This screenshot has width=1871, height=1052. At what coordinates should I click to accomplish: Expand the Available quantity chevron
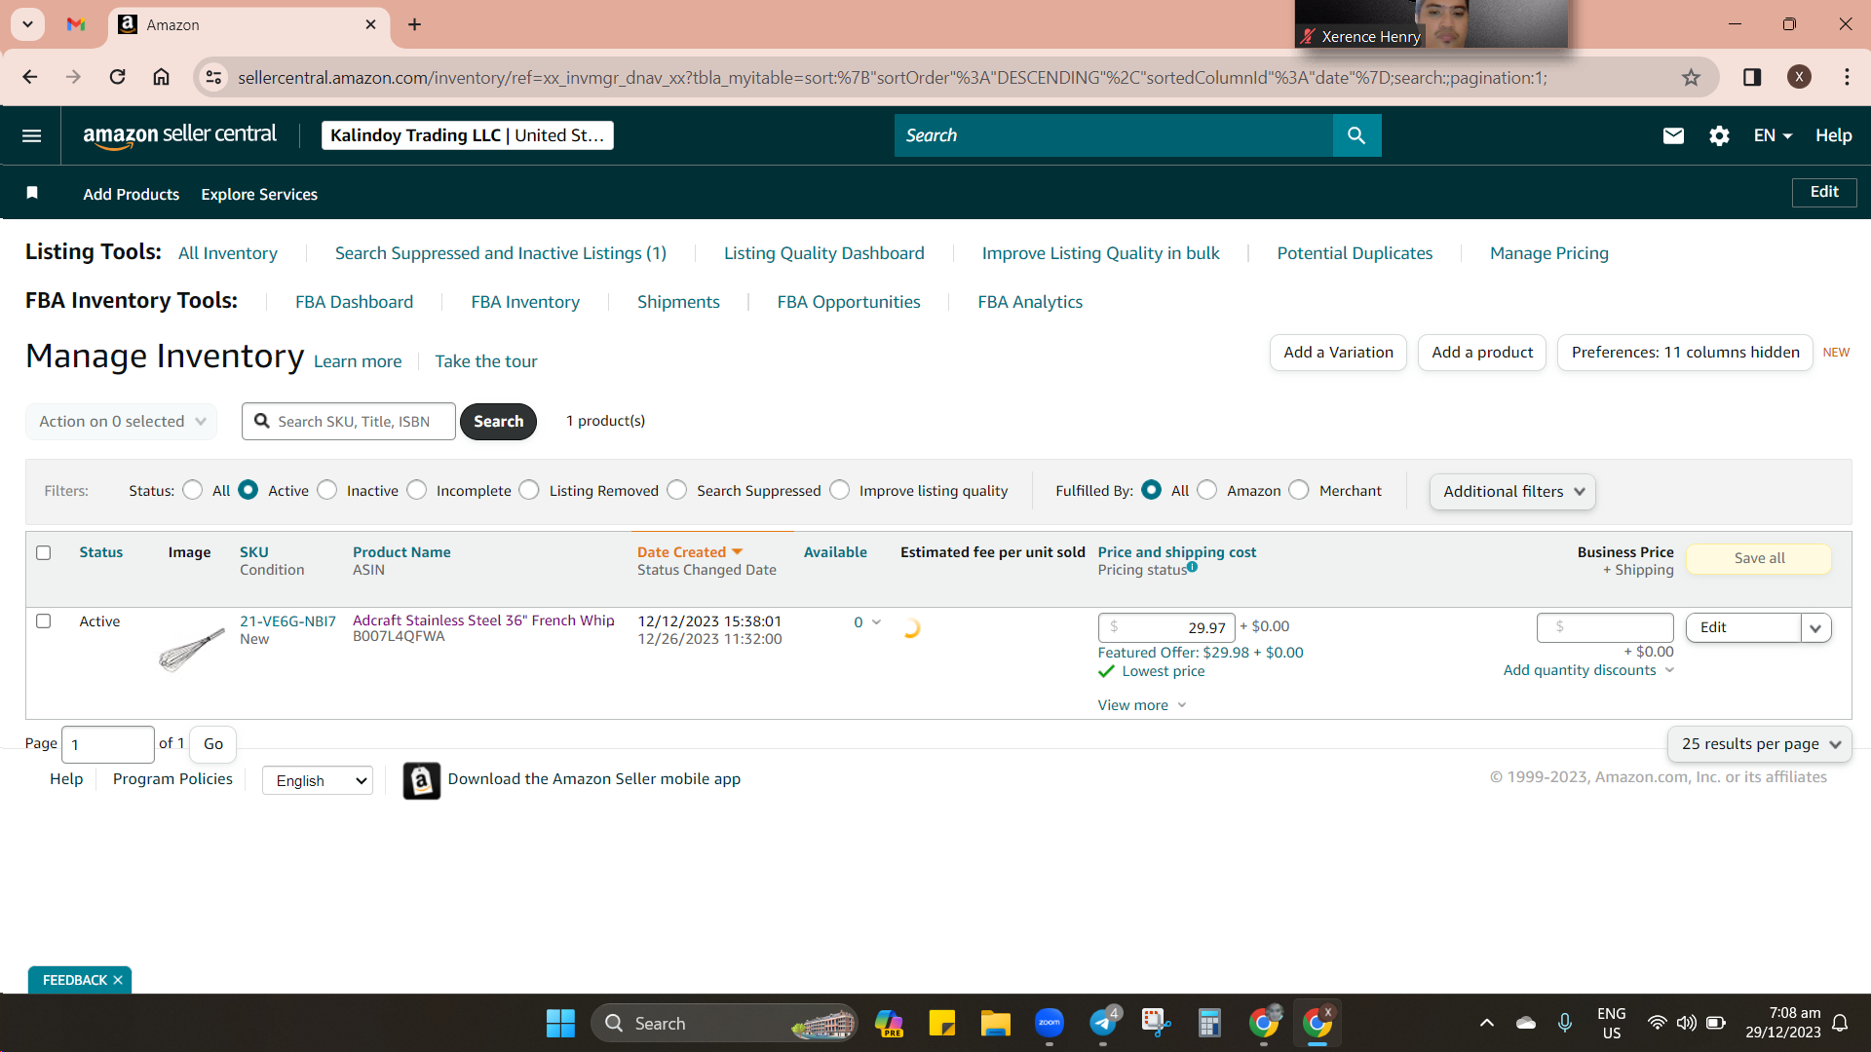click(x=876, y=622)
